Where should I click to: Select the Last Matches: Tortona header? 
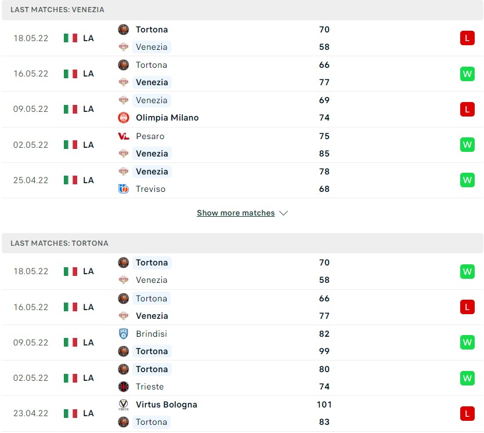tap(59, 243)
